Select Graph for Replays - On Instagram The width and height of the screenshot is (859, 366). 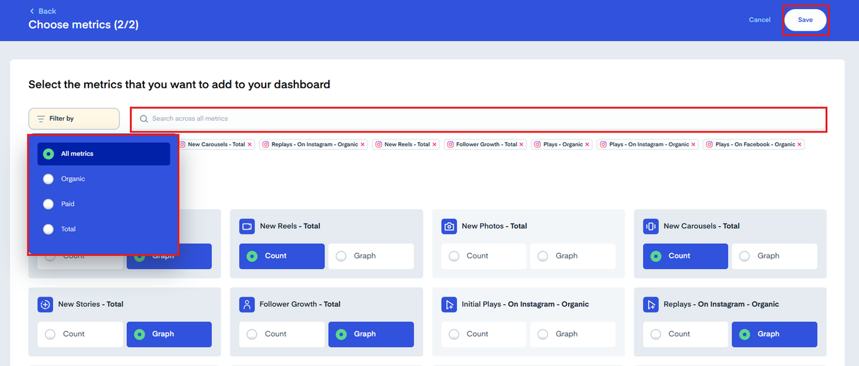click(775, 334)
